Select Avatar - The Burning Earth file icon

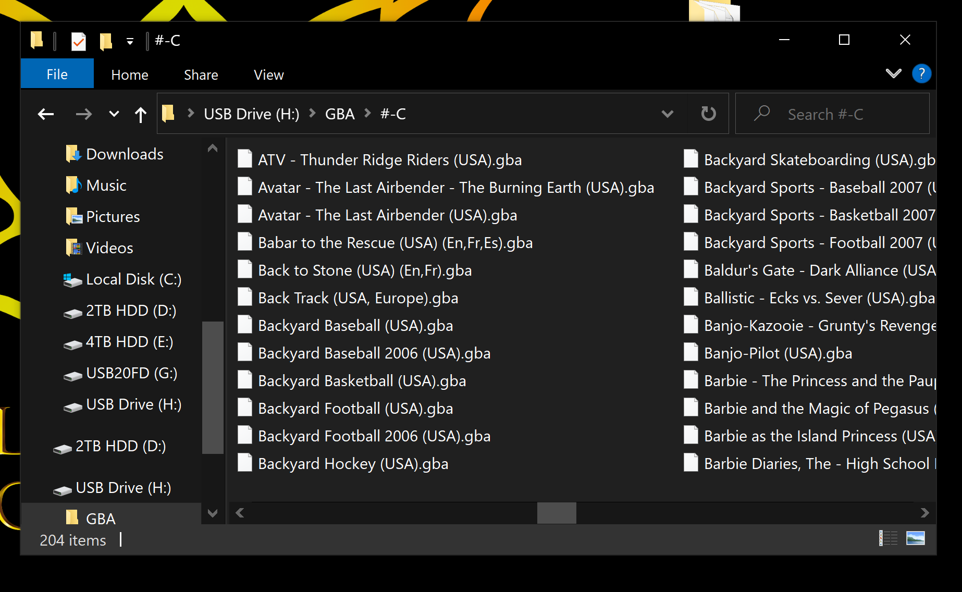pyautogui.click(x=245, y=186)
